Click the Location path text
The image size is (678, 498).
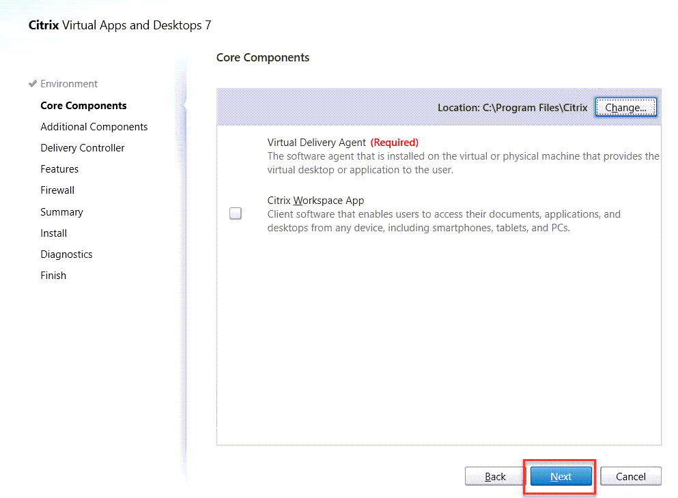(512, 108)
